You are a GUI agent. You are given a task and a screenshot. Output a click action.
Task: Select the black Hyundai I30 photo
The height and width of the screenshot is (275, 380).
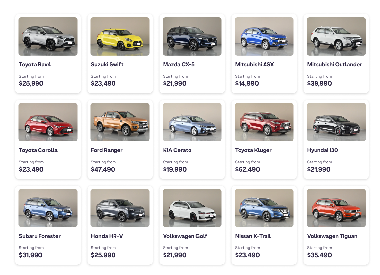(336, 122)
